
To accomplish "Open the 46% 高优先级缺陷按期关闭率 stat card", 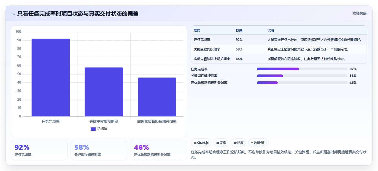I will click(x=158, y=150).
